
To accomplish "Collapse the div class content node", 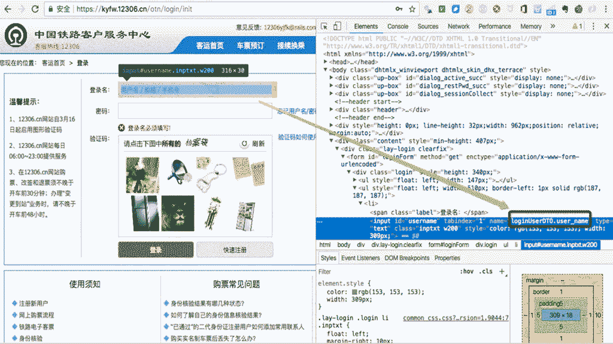I will pyautogui.click(x=332, y=141).
